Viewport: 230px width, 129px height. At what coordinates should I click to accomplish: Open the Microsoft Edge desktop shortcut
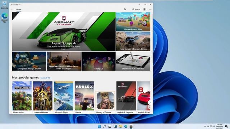tap(4, 18)
